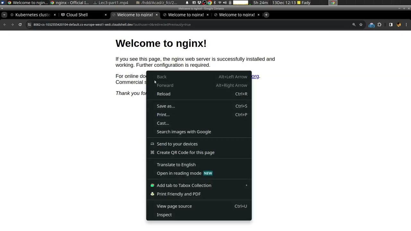Select Send to your devices

[199, 144]
